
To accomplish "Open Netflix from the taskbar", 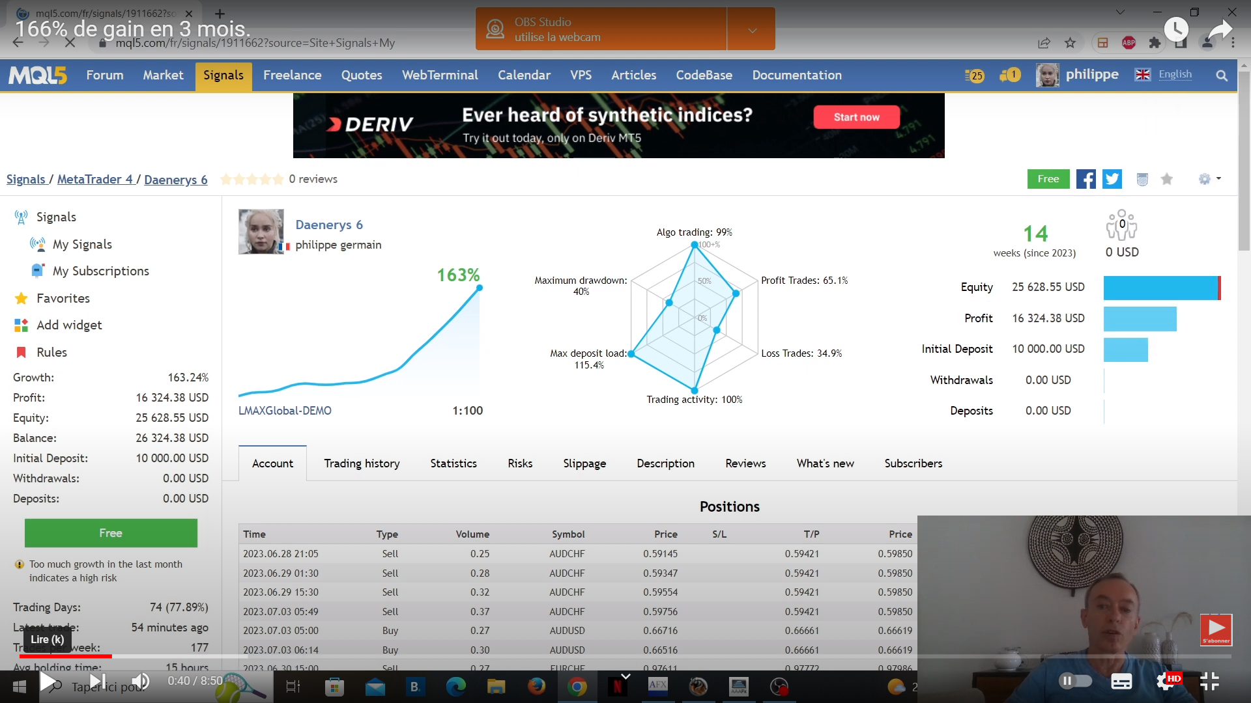I will point(617,686).
